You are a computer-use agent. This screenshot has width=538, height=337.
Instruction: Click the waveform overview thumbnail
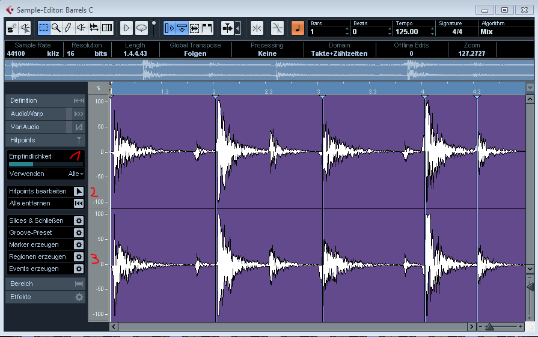pyautogui.click(x=269, y=70)
